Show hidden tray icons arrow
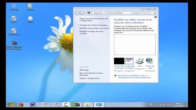 (156, 105)
